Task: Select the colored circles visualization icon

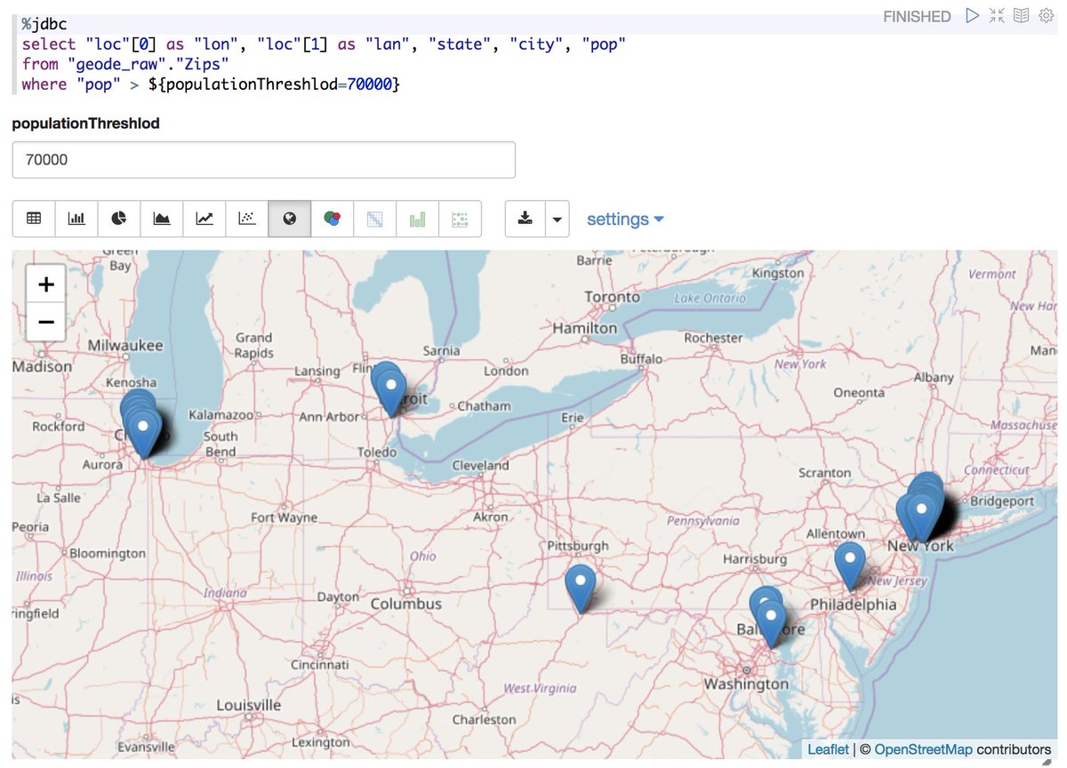Action: pyautogui.click(x=333, y=219)
